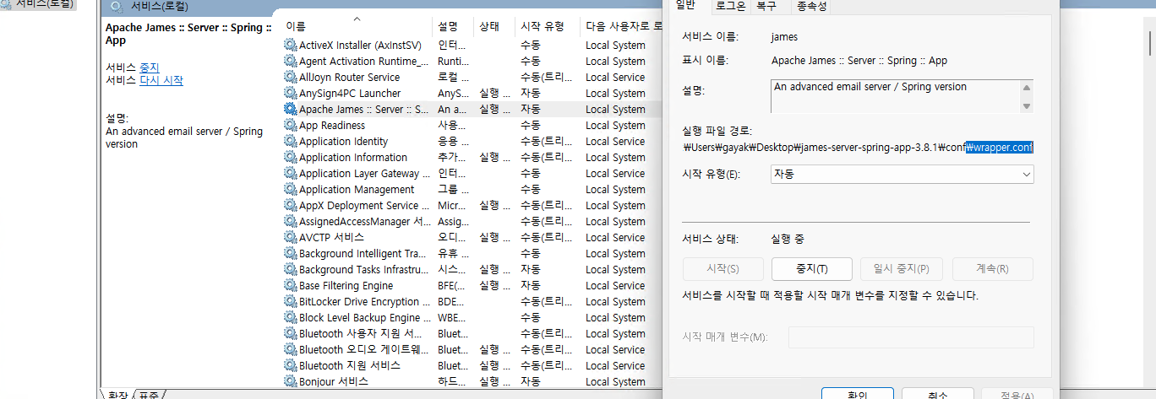Image resolution: width=1156 pixels, height=399 pixels.
Task: Sort services by 이름 column header
Action: tap(357, 26)
